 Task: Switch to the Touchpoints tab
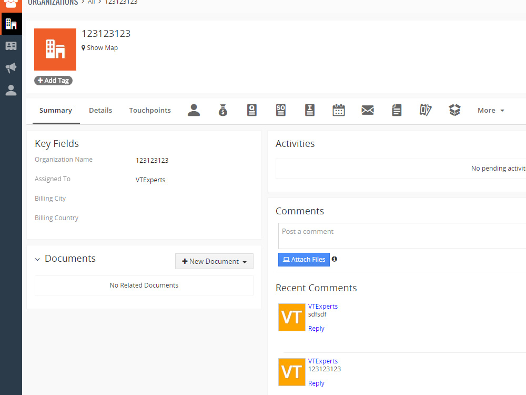(150, 110)
